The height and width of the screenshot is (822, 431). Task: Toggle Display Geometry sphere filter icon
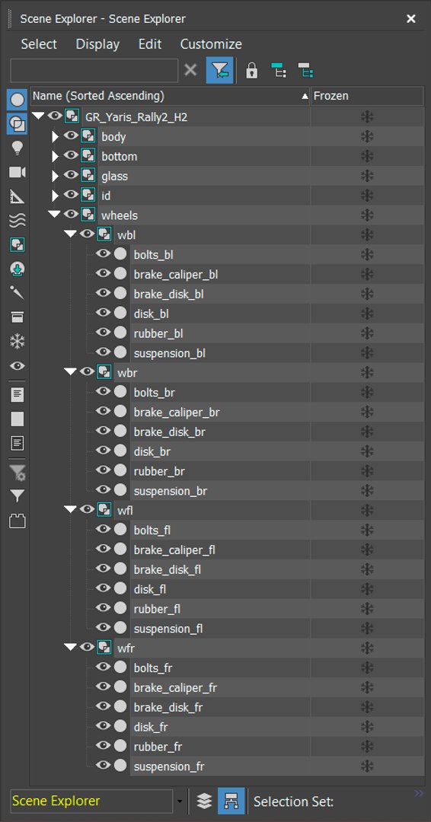coord(18,100)
